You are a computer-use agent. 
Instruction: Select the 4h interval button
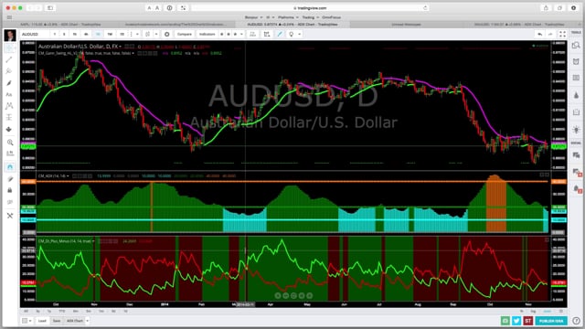pyautogui.click(x=86, y=34)
